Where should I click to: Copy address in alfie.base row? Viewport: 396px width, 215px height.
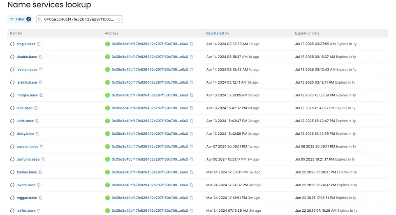(192, 108)
